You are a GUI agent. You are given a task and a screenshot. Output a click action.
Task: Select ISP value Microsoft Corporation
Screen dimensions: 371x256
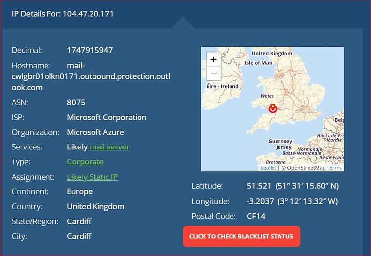coord(106,117)
